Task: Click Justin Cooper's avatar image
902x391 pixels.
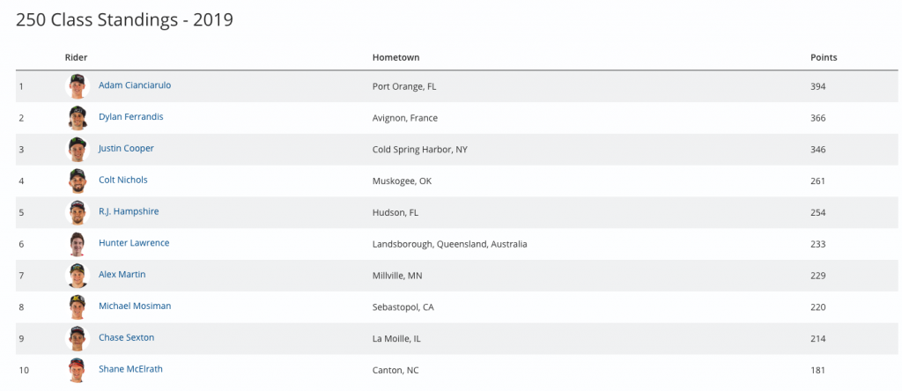Action: tap(78, 150)
